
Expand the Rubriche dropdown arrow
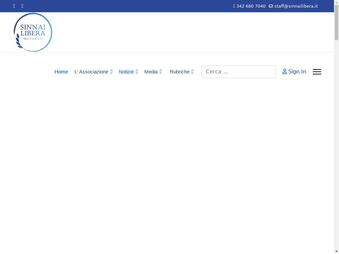tap(192, 72)
